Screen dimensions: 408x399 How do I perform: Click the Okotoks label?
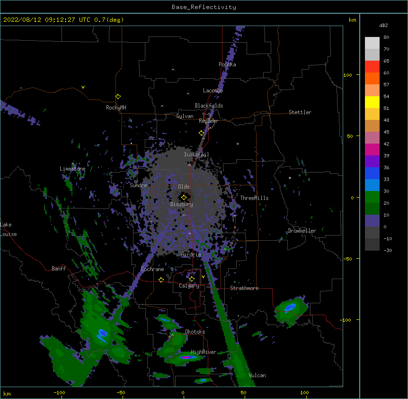point(195,332)
